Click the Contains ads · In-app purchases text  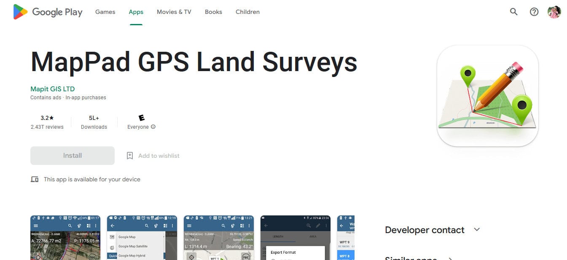[x=68, y=98]
